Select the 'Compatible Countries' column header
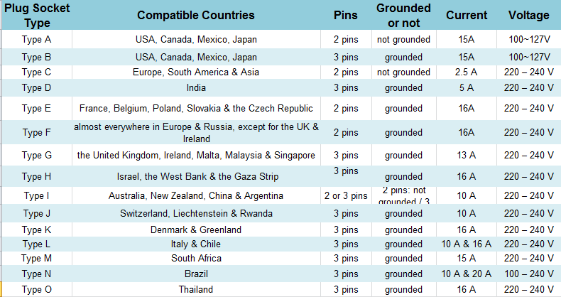The width and height of the screenshot is (561, 297). pos(196,15)
